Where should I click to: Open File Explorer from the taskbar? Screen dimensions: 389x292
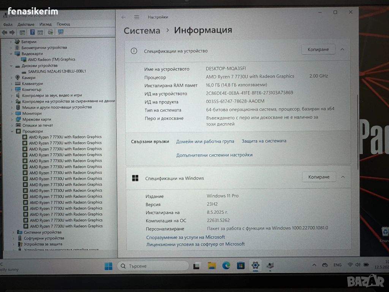pyautogui.click(x=212, y=266)
